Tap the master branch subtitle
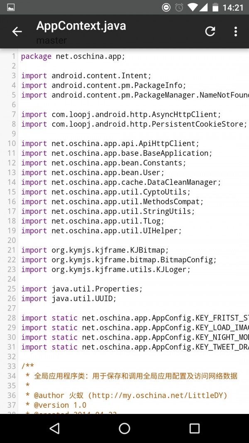 (51, 40)
